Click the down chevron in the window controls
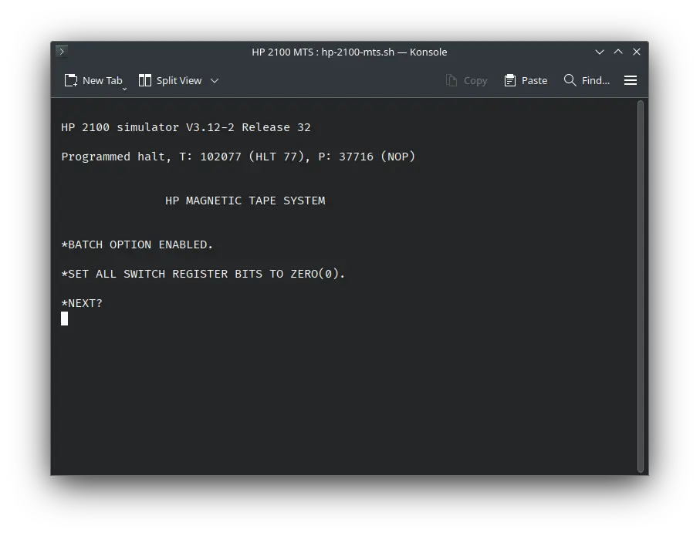 tap(600, 52)
